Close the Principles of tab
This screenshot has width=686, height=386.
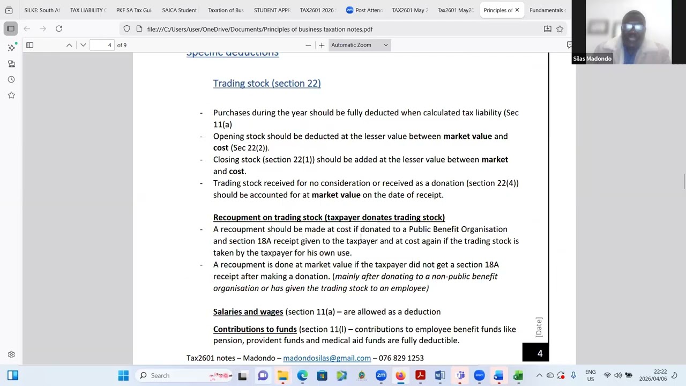(517, 10)
